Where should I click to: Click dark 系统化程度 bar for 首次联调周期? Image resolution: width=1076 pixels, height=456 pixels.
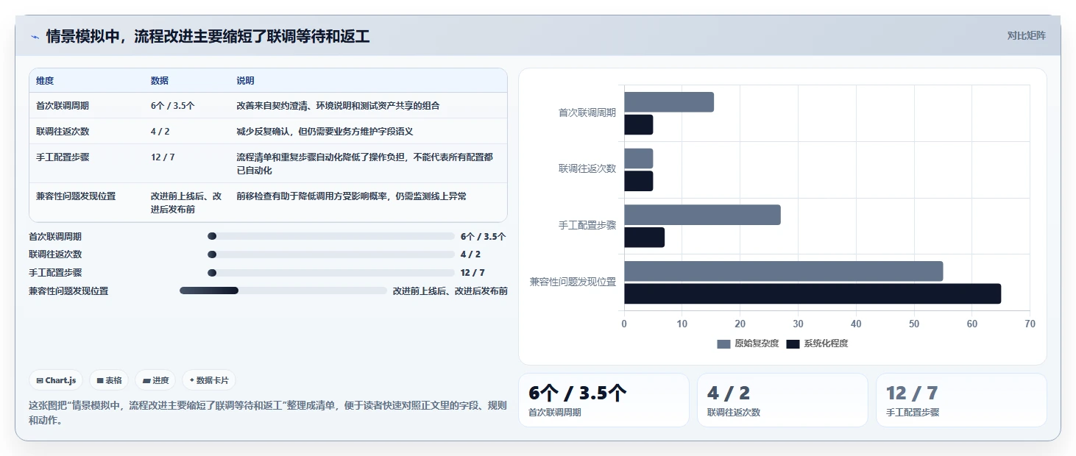click(x=638, y=125)
